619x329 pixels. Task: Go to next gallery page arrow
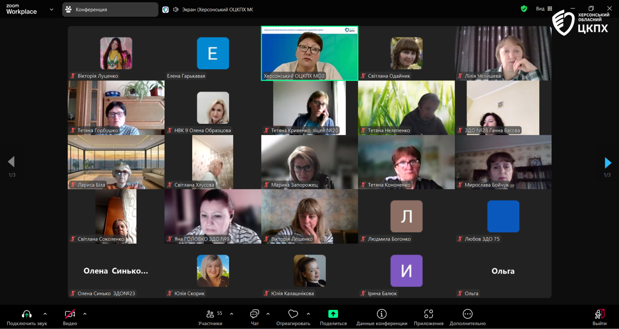pos(607,163)
